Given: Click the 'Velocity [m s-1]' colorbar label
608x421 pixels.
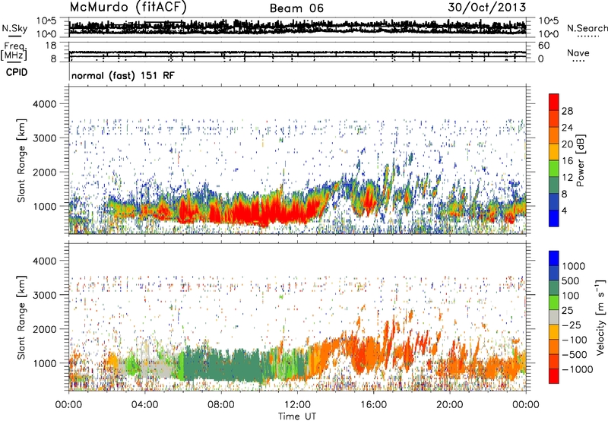Looking at the screenshot, I should point(600,318).
